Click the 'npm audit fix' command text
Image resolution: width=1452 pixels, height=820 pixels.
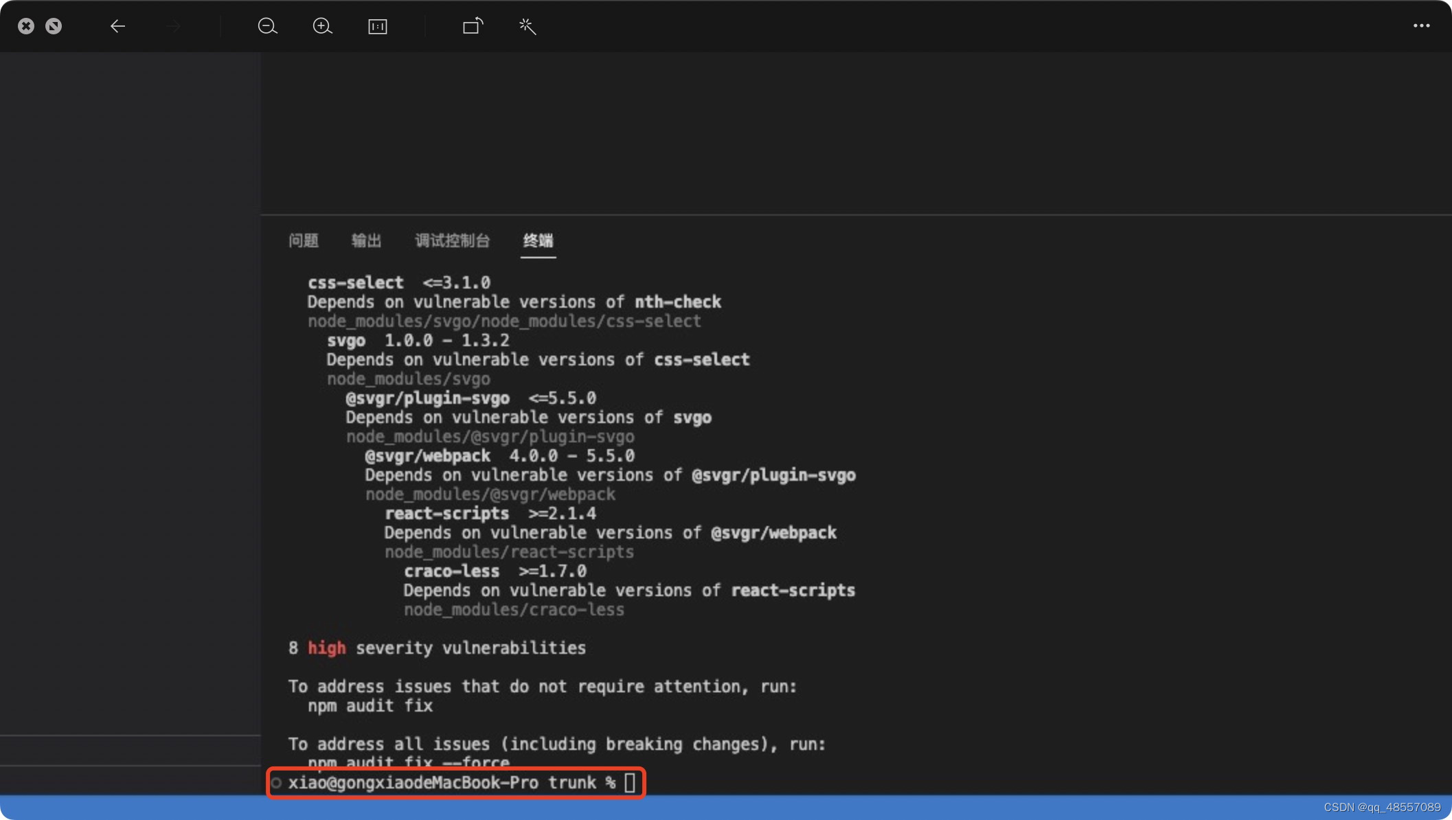coord(370,705)
